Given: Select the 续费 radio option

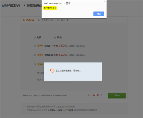Looking at the screenshot, I should click(55, 37).
